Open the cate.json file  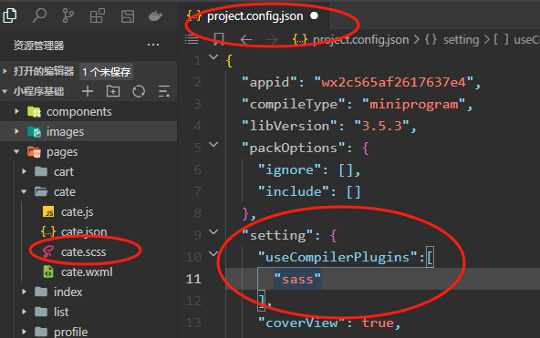point(88,231)
